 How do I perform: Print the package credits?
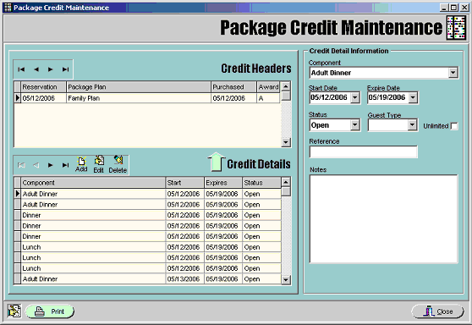point(50,311)
